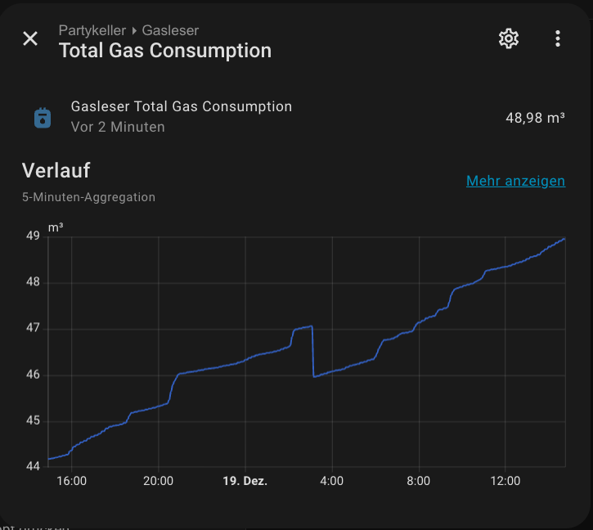The height and width of the screenshot is (530, 593).
Task: Click the breadcrumb arrow separator
Action: [x=134, y=31]
